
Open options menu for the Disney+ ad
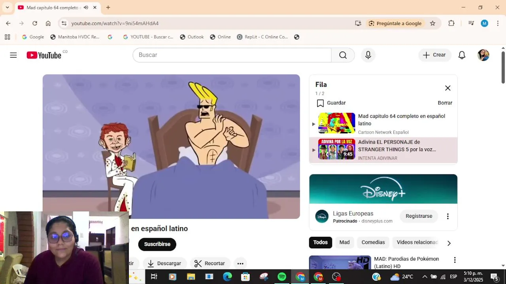[447, 217]
